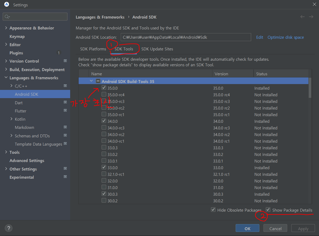Viewport: 319px width, 236px height.
Task: Expand the Editor section
Action: [x=6, y=45]
